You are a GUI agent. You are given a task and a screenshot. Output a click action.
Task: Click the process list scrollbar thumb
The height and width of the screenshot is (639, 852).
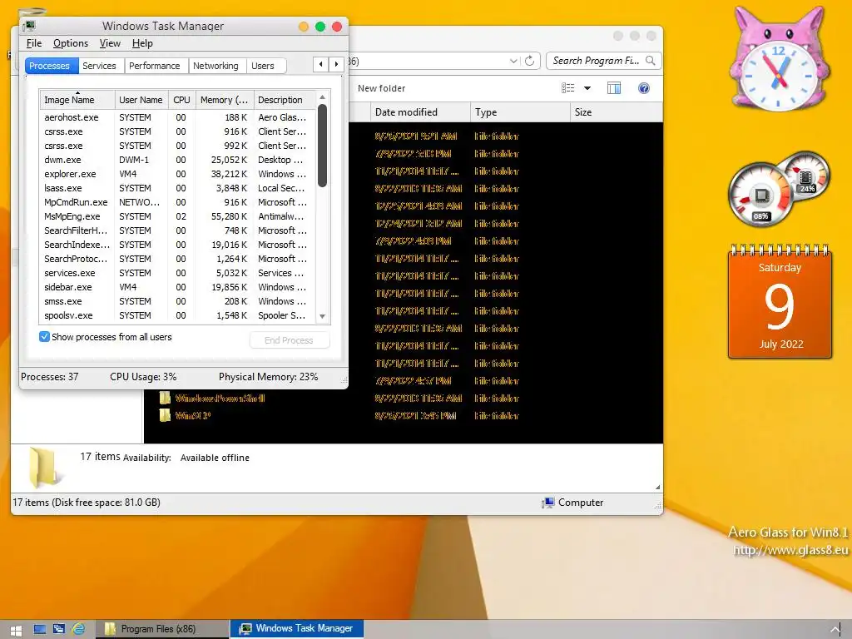[322, 145]
